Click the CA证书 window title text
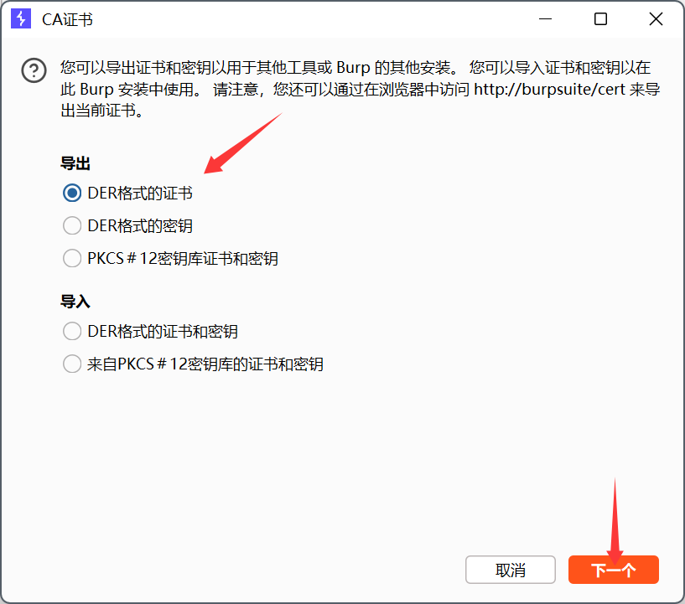This screenshot has width=685, height=604. [x=67, y=19]
